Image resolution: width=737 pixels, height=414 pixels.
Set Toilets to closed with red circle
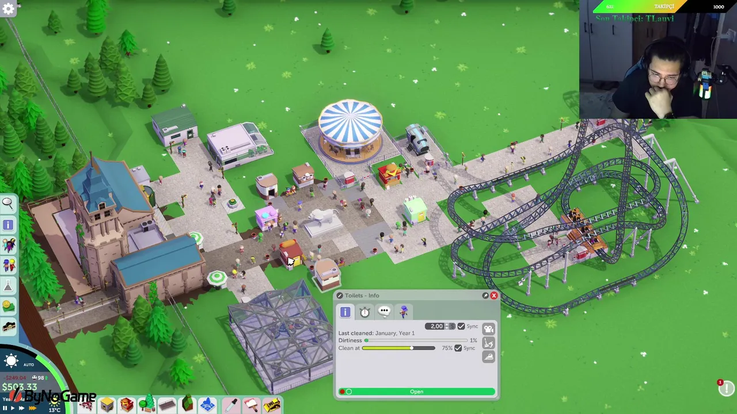click(x=342, y=392)
